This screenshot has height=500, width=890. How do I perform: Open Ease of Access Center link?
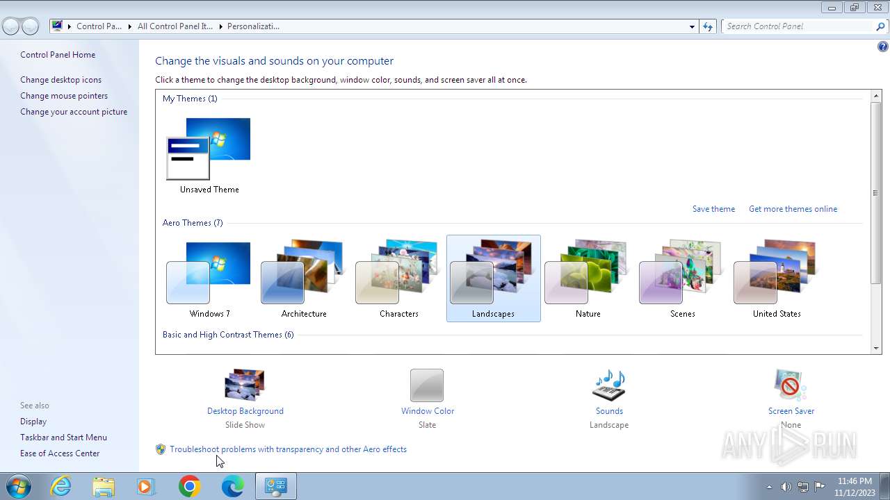tap(60, 453)
